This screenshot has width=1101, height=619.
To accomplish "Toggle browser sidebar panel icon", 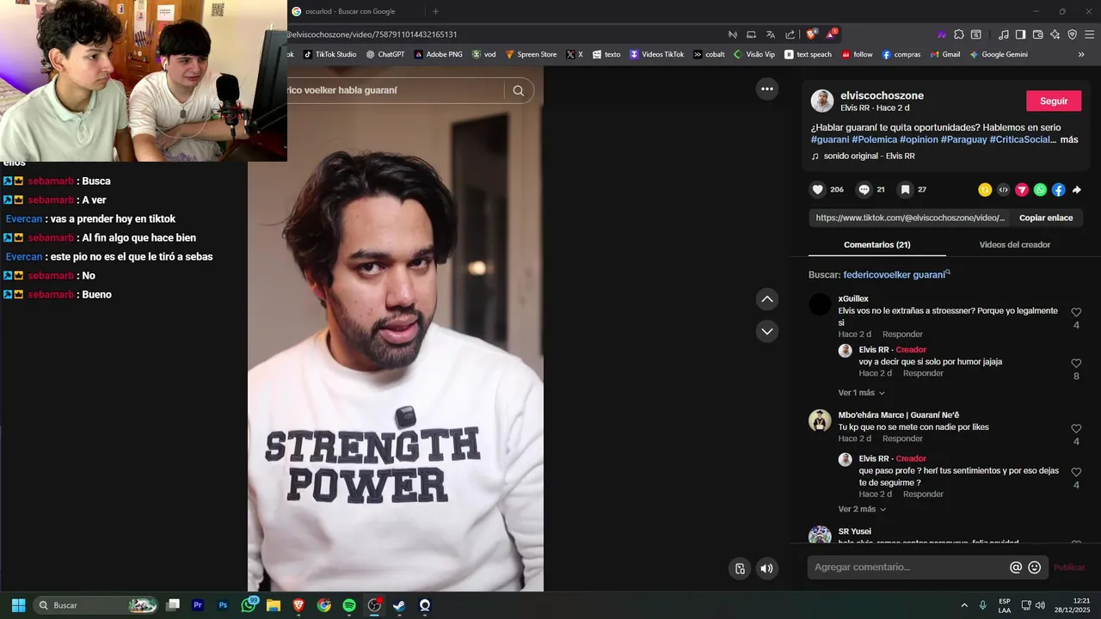I will coord(1020,34).
